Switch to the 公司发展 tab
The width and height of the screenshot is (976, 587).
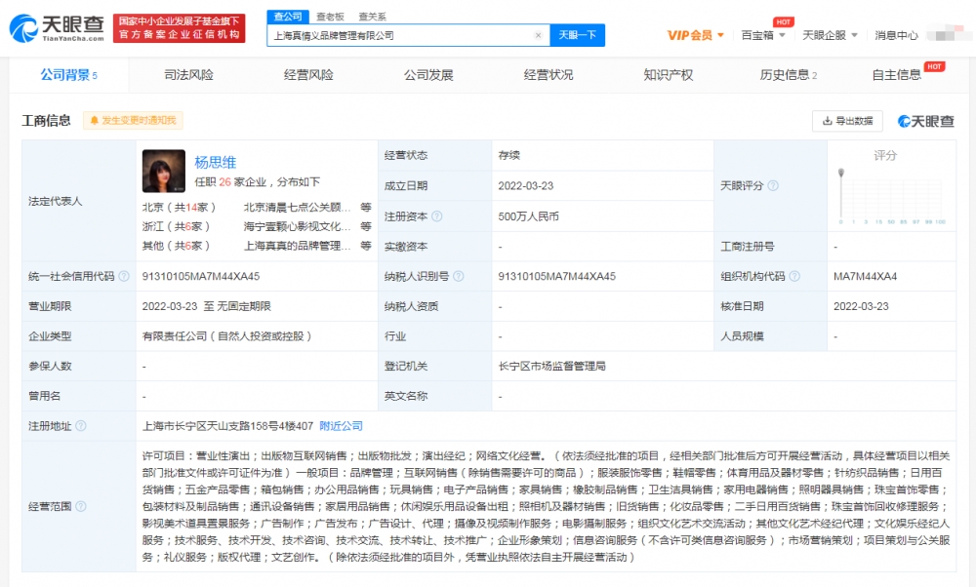tap(428, 75)
